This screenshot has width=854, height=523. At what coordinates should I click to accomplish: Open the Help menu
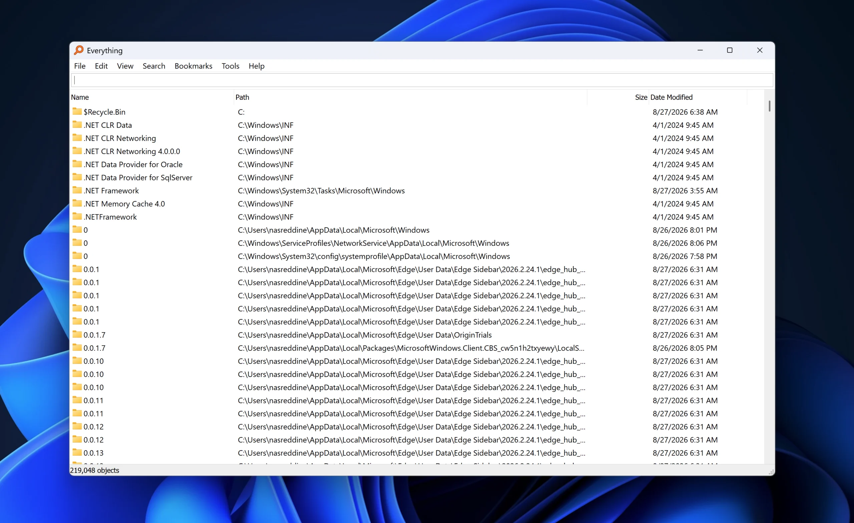click(257, 66)
